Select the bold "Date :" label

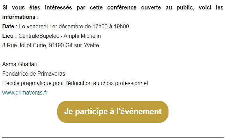[10, 27]
